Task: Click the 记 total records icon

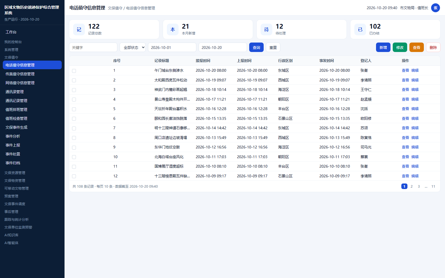Action: pos(79,29)
